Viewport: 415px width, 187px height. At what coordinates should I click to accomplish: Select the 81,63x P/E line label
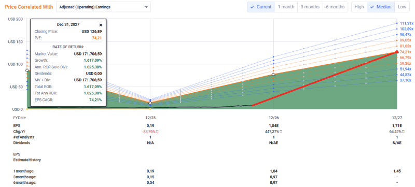click(405, 46)
